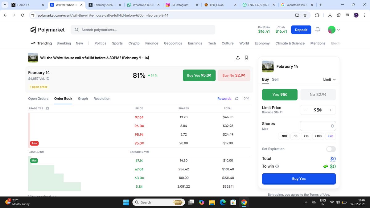The image size is (370, 208).
Task: Click Max under Shares
Action: pos(265,129)
